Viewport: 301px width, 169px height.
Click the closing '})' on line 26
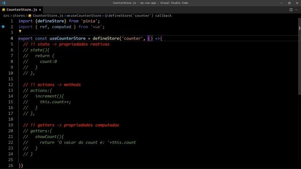pos(21,166)
